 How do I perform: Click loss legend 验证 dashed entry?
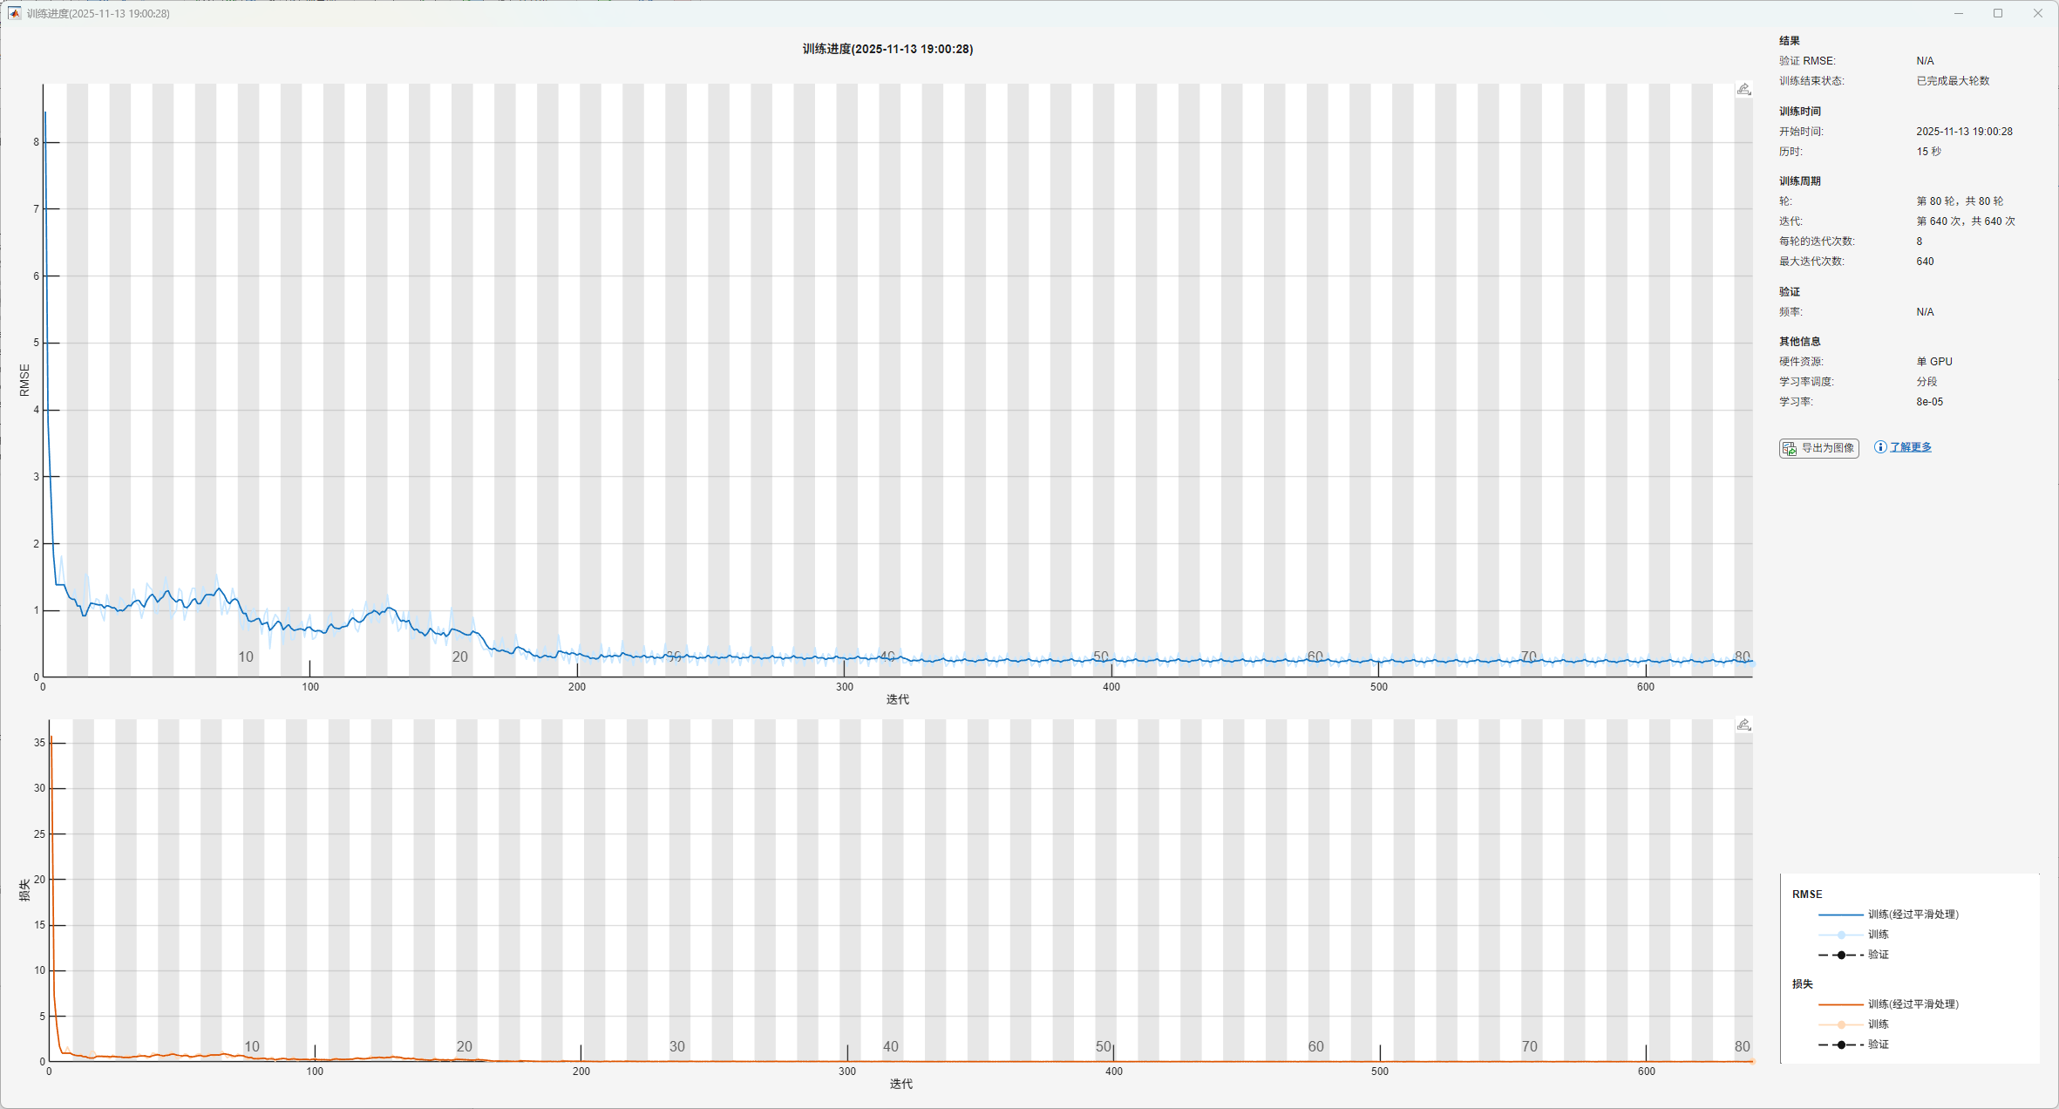[x=1878, y=1044]
